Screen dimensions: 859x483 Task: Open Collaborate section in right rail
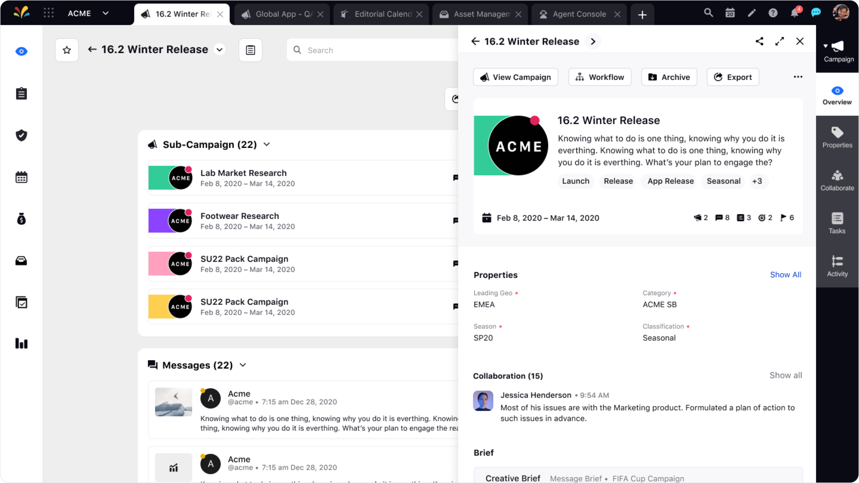coord(837,180)
